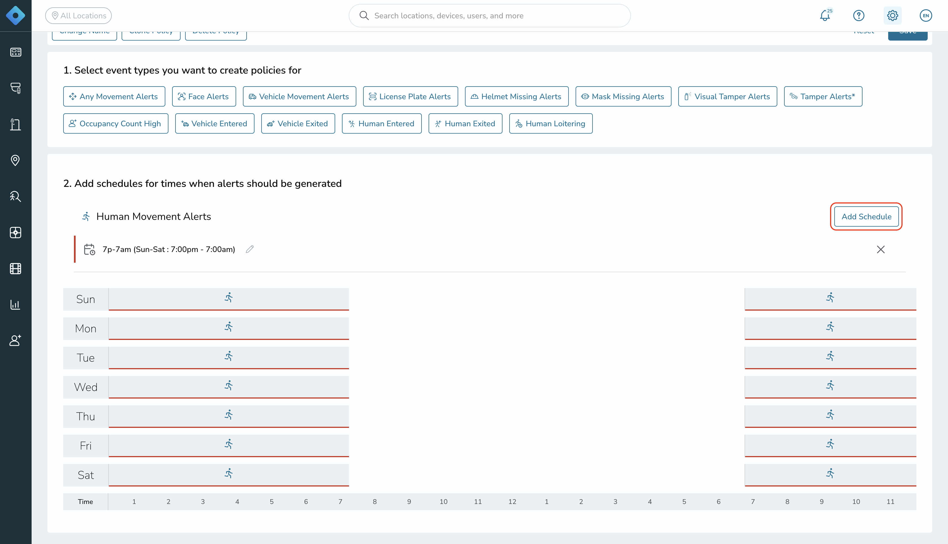Click Saturday evening schedule block
Image resolution: width=948 pixels, height=544 pixels.
830,475
